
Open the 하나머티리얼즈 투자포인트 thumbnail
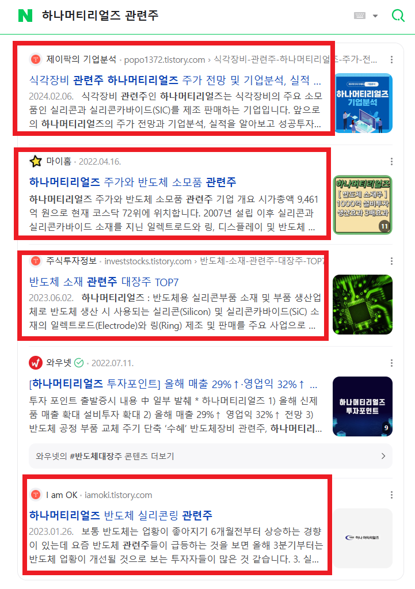[x=363, y=406]
